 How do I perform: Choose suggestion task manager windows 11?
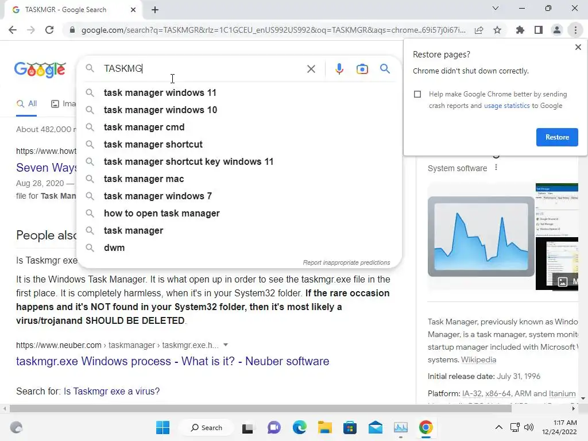(x=239, y=92)
